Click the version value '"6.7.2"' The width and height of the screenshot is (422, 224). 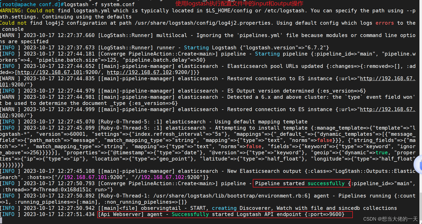315,48
